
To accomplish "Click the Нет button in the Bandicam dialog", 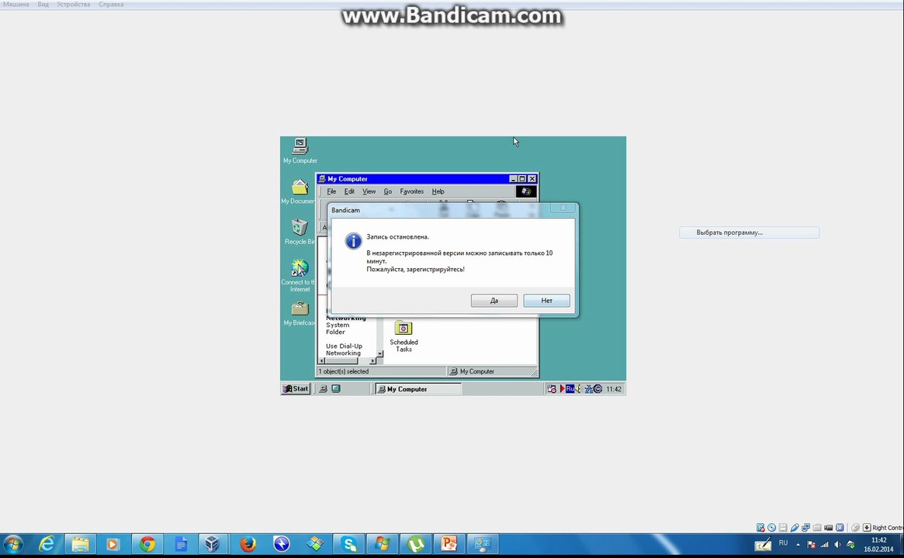I will click(546, 301).
